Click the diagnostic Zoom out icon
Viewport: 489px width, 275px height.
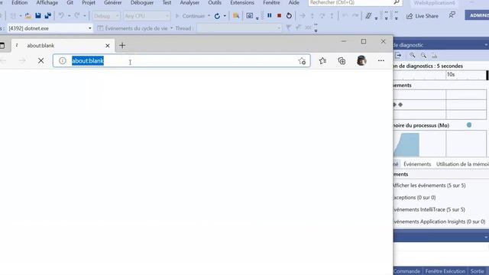(x=423, y=56)
